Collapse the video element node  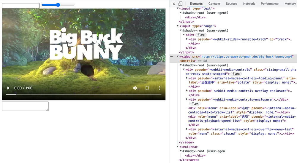click(x=178, y=56)
